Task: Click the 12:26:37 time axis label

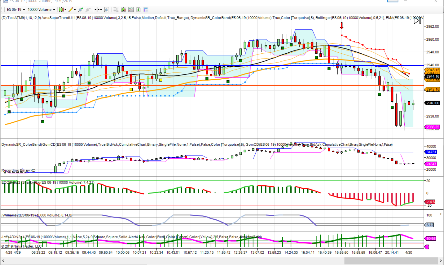Action: tap(240, 252)
